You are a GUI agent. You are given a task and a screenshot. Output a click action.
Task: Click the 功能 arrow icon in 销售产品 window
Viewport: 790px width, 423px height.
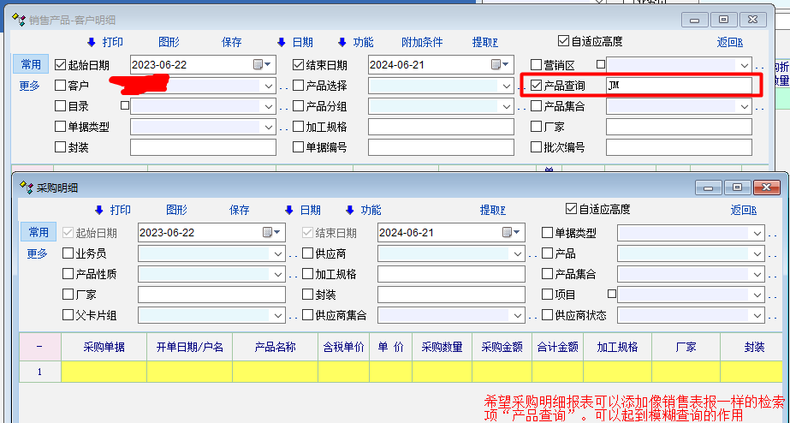[342, 42]
